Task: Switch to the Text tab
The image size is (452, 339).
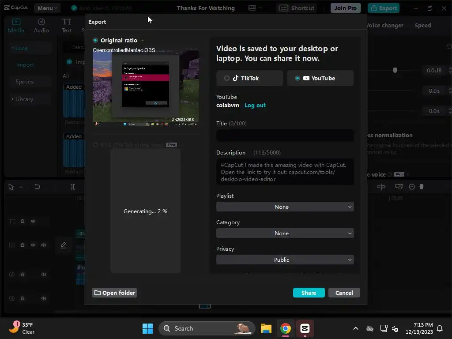Action: point(66,25)
